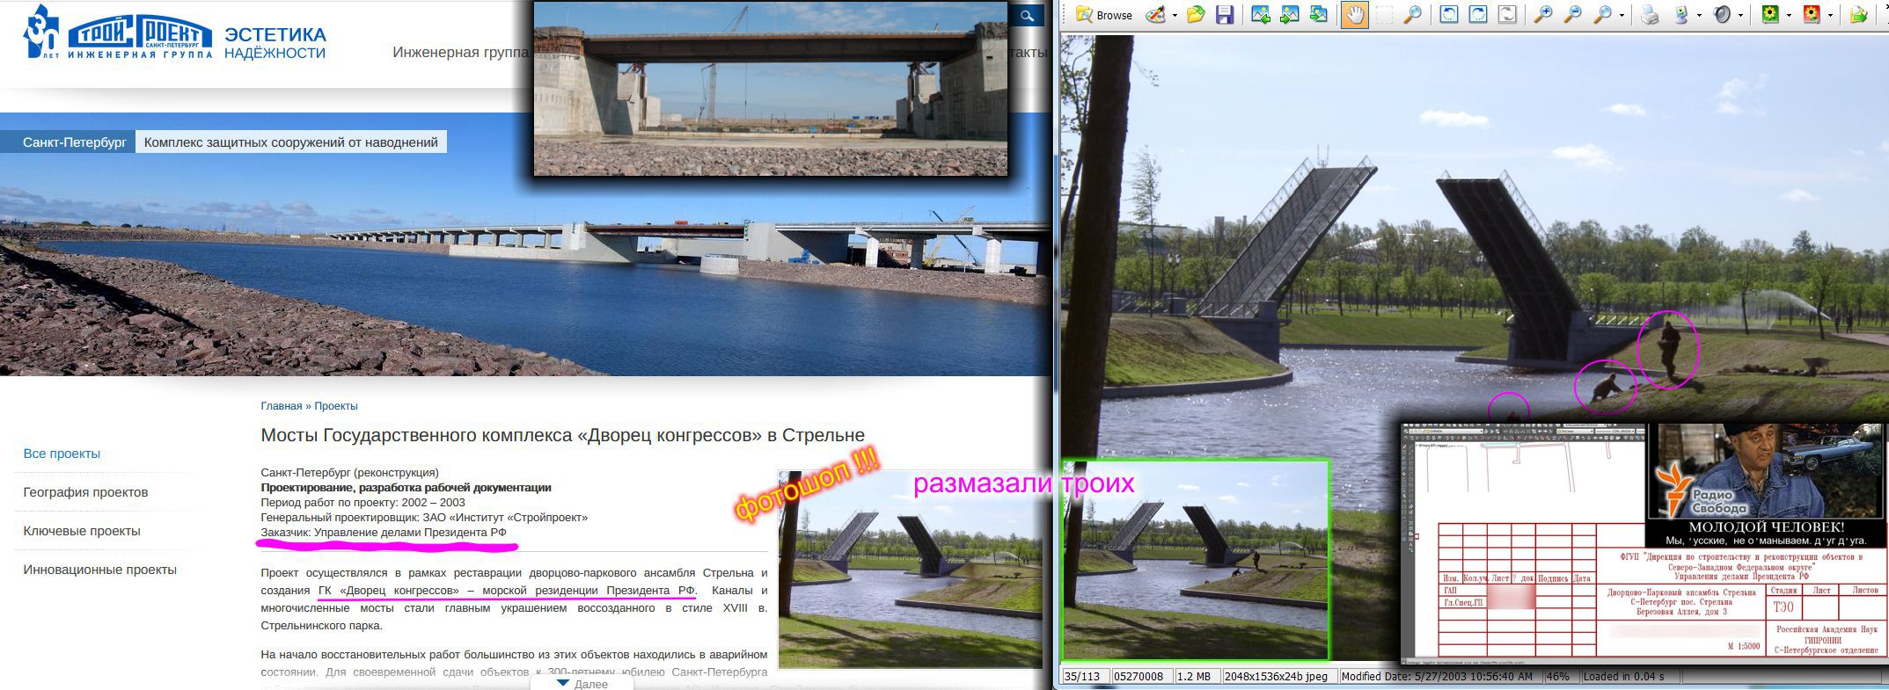Screen dimensions: 1889x690
Task: Expand the speaker icon dropdown arrow
Action: pyautogui.click(x=1741, y=16)
